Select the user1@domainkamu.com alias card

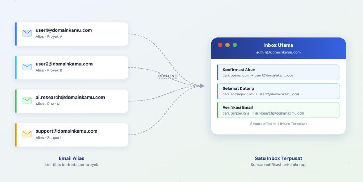point(72,34)
